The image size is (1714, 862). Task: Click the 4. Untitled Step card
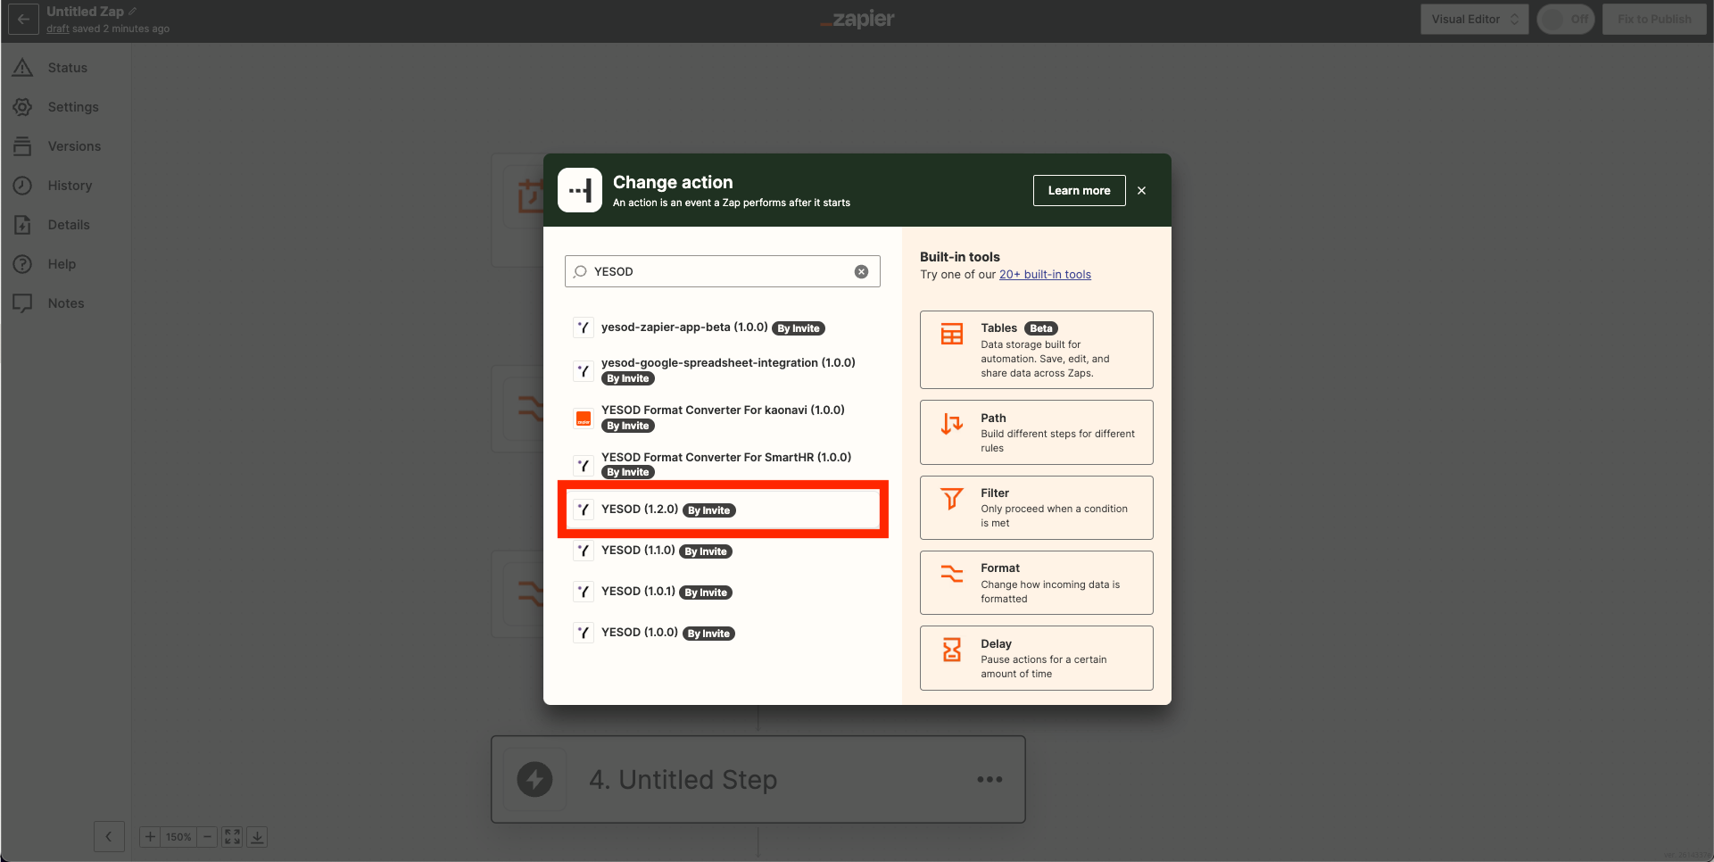point(758,779)
